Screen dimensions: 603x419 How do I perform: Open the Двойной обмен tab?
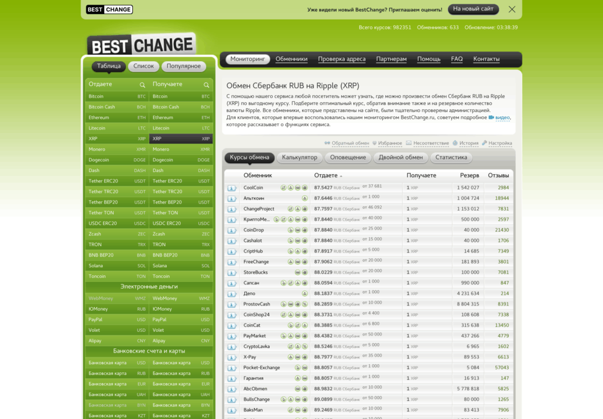coord(400,157)
